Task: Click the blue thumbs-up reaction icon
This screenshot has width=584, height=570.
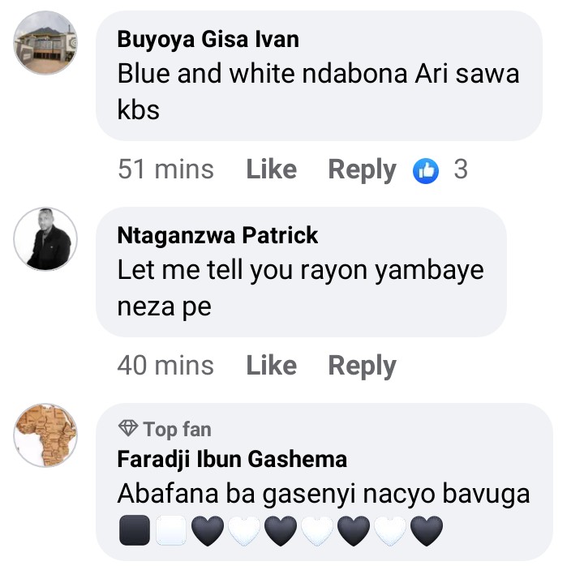Action: pos(426,170)
